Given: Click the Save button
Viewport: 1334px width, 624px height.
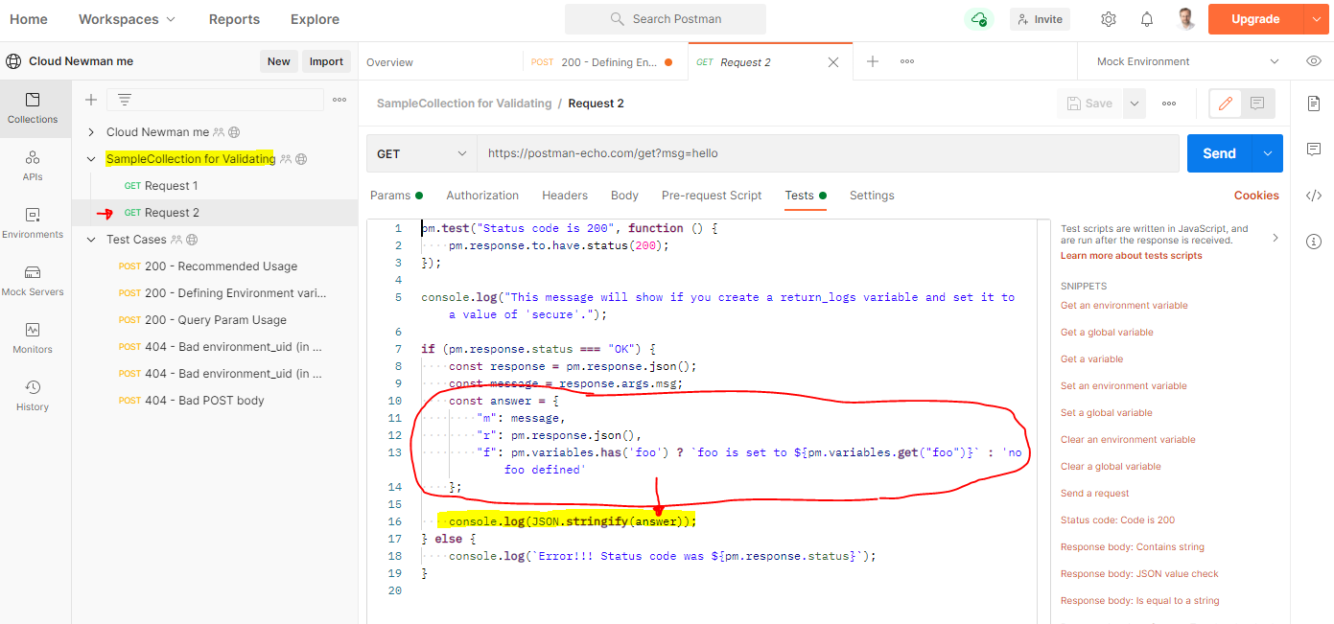Looking at the screenshot, I should [x=1089, y=104].
